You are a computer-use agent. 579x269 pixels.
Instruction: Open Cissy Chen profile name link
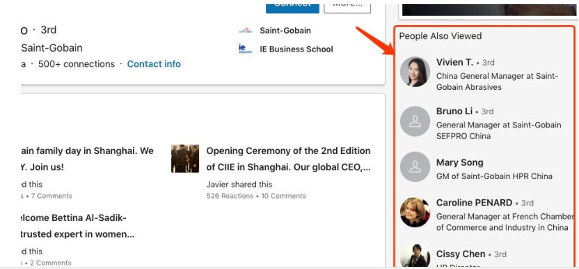pos(461,254)
